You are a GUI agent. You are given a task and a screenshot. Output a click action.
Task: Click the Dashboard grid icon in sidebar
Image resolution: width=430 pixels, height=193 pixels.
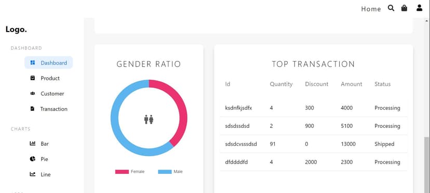pyautogui.click(x=33, y=63)
